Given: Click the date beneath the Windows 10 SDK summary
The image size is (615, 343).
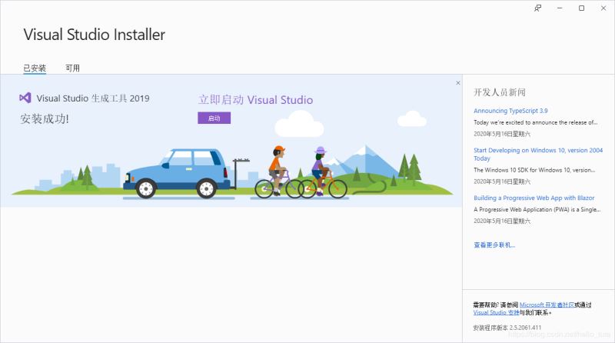Looking at the screenshot, I should tap(502, 181).
